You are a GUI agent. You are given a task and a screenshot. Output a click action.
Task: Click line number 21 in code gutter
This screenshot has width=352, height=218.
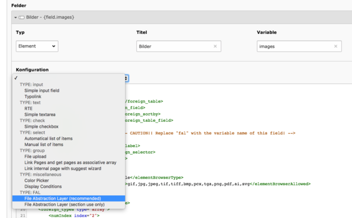point(23,216)
